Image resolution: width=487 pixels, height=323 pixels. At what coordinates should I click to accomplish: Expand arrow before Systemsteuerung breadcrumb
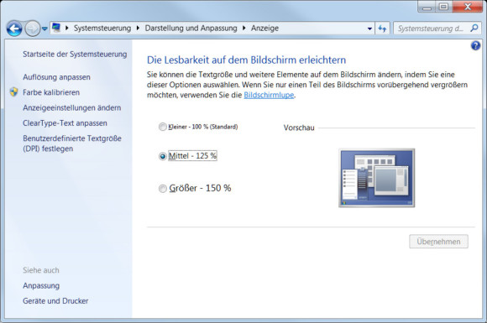pyautogui.click(x=67, y=28)
